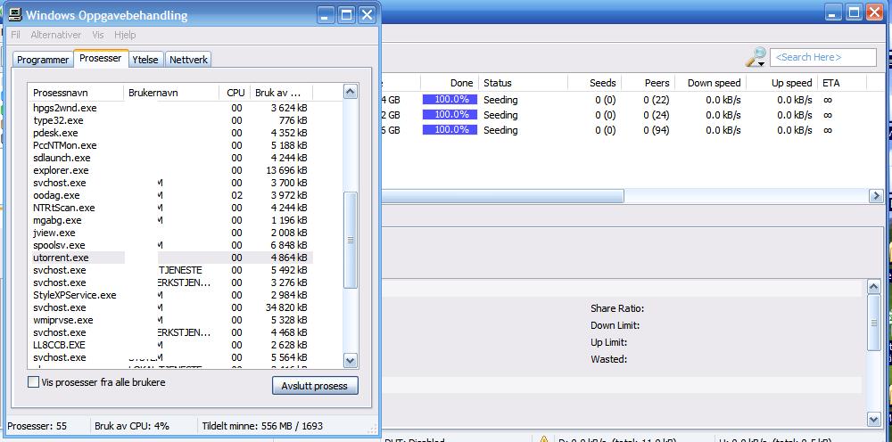The image size is (892, 442).
Task: Click uTorrent horizontal scrollbar right arrow
Action: 876,195
